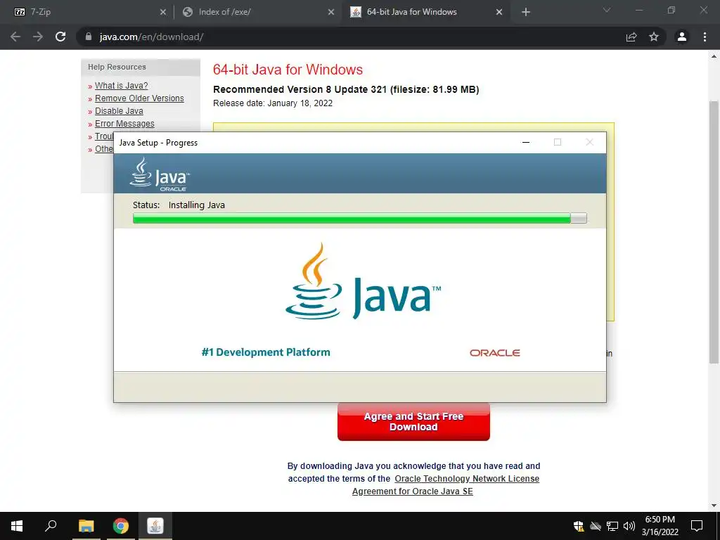Open the OneDrive cloud tray icon

point(596,526)
